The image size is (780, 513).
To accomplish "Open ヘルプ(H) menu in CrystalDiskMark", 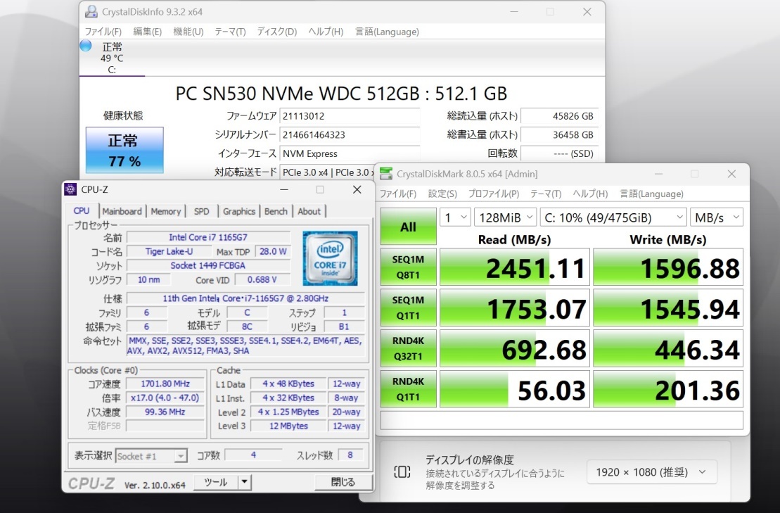I will [590, 194].
